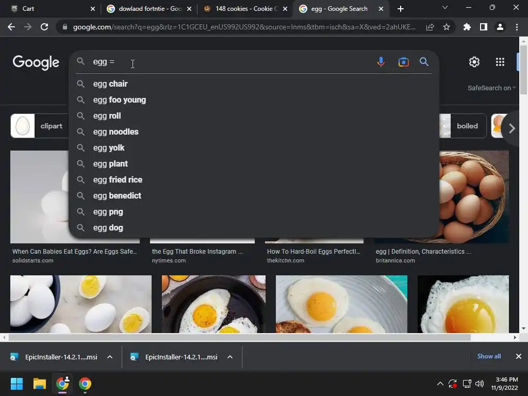
Task: Open the Google apps grid
Action: point(500,62)
